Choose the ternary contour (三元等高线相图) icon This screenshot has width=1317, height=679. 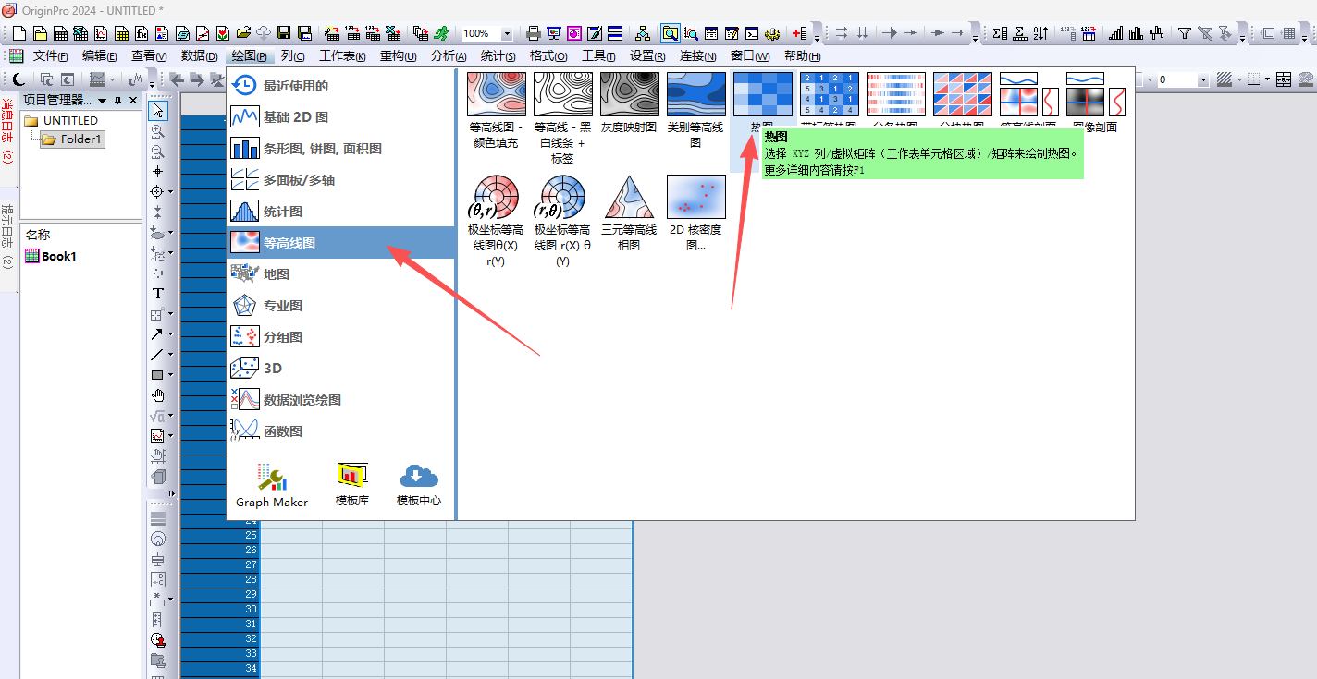[629, 197]
